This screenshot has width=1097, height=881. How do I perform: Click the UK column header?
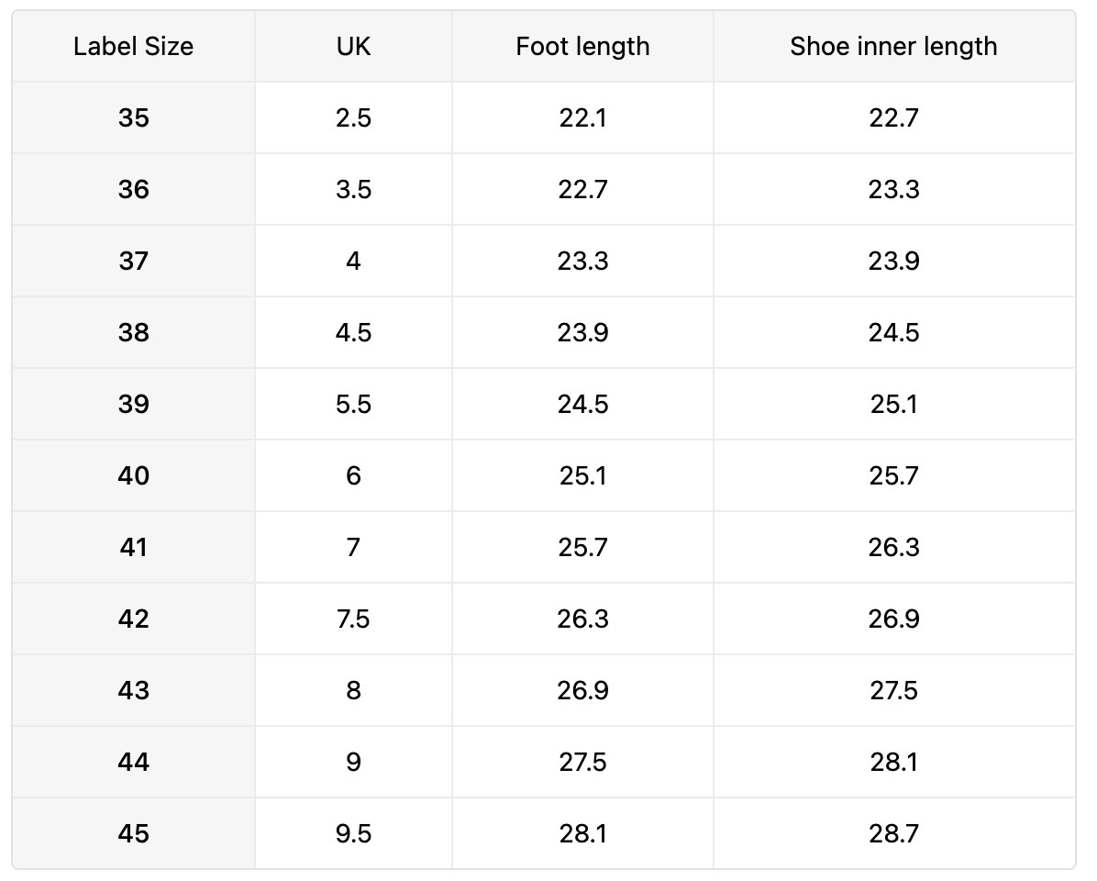(x=353, y=46)
